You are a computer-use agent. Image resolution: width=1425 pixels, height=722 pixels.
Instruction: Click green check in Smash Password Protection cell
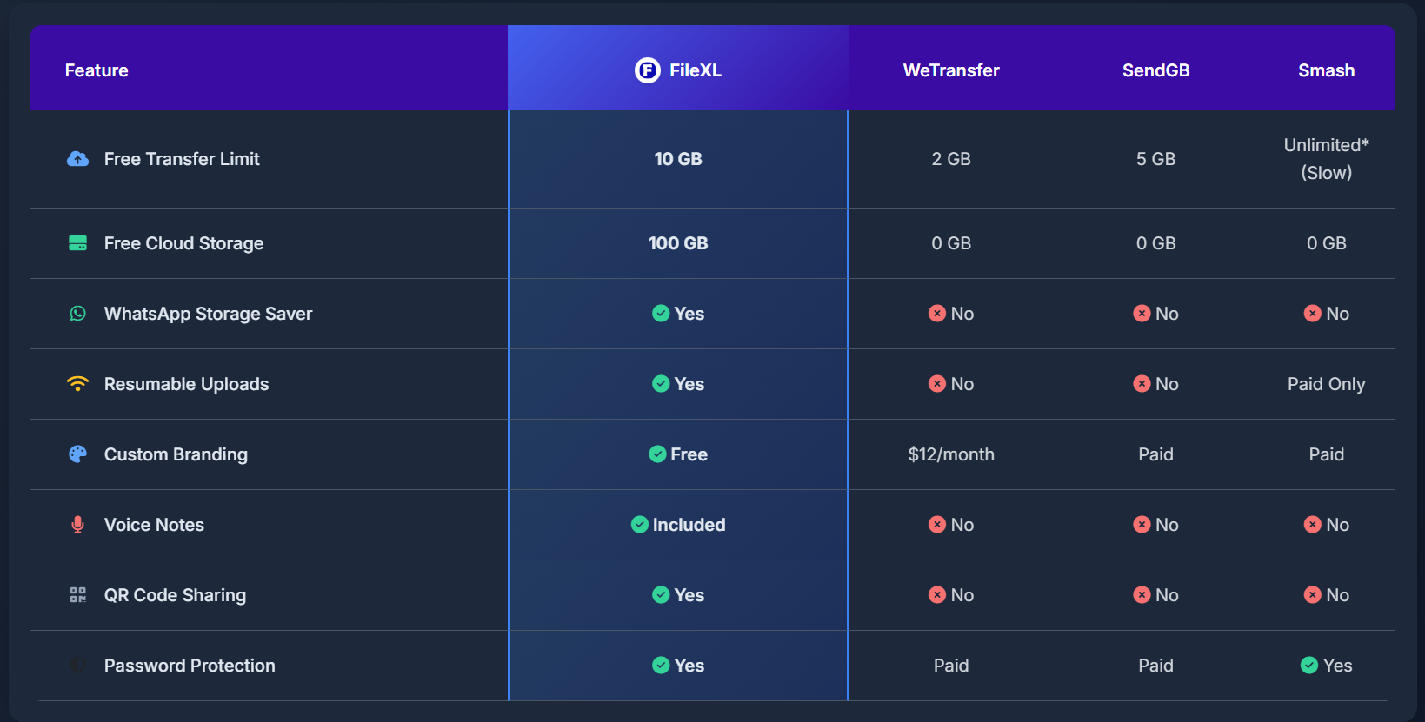point(1309,666)
